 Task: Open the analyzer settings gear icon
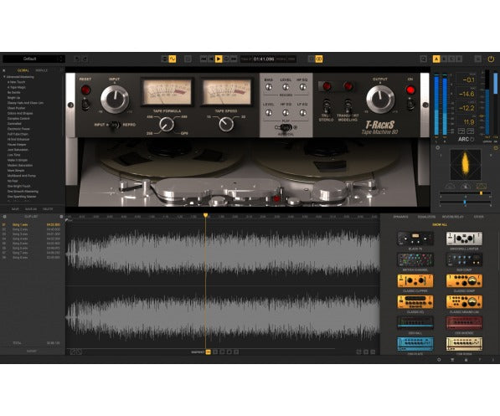coord(437,147)
